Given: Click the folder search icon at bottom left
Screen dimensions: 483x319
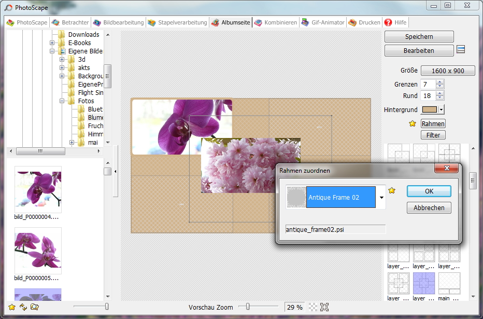Looking at the screenshot, I should [35, 307].
